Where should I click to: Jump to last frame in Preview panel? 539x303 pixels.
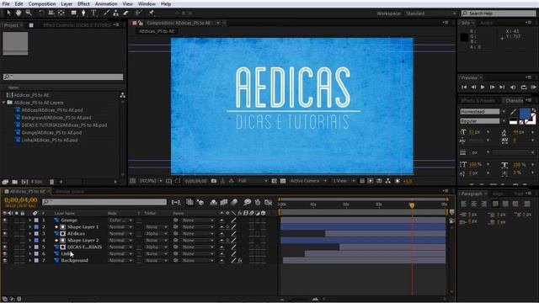coord(502,88)
